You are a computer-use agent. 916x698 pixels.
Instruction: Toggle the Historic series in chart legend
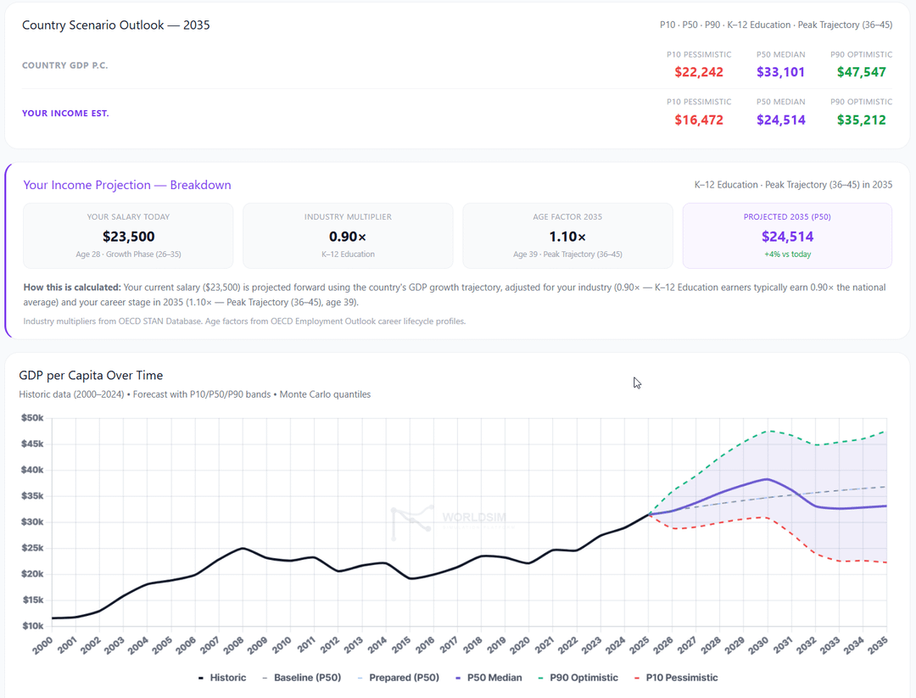tap(222, 678)
